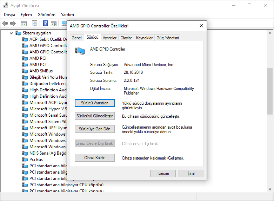Click icon beside Microsoft Sanal Sürücü entry

(25, 115)
